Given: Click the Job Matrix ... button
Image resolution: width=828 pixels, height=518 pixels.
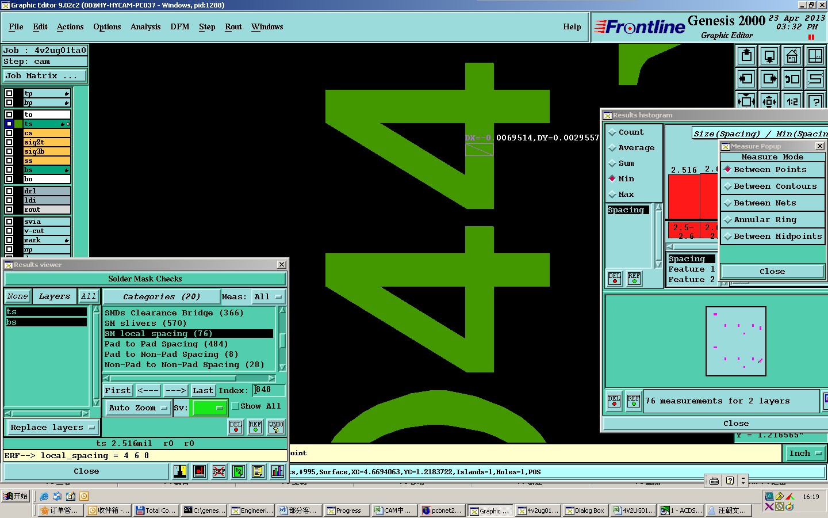Looking at the screenshot, I should [45, 76].
